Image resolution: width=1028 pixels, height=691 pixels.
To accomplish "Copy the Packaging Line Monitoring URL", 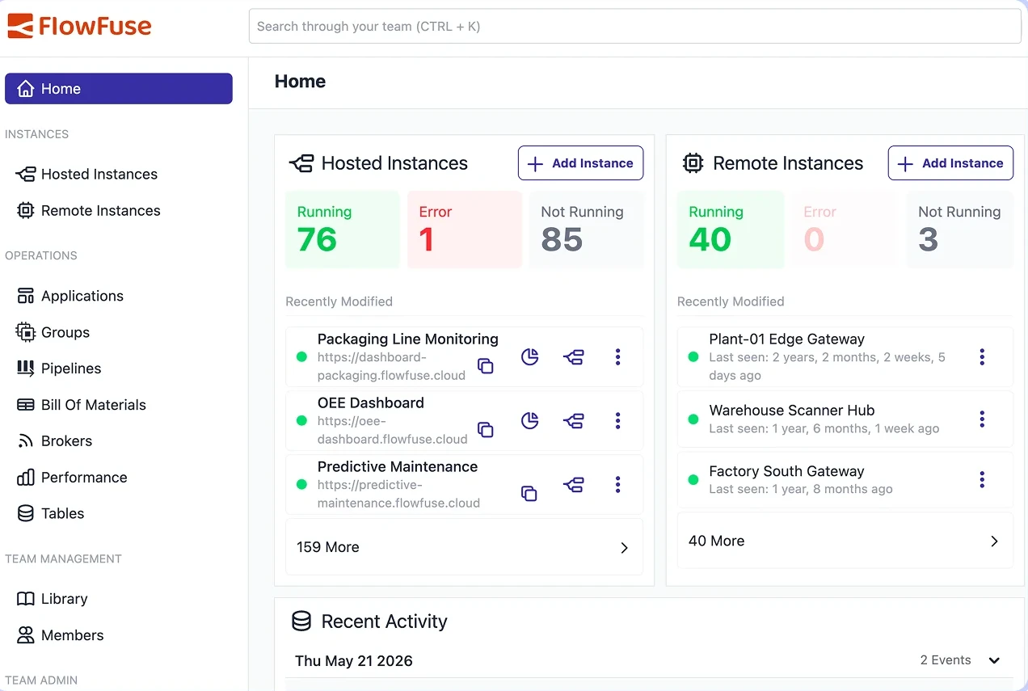I will pos(485,365).
